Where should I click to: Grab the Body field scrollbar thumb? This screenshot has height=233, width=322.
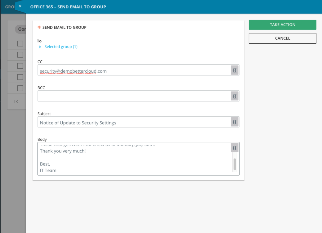point(235,164)
